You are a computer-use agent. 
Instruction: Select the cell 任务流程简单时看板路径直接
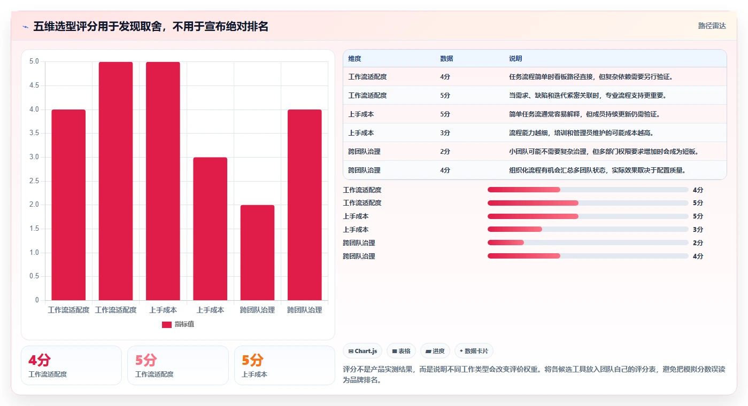point(591,77)
